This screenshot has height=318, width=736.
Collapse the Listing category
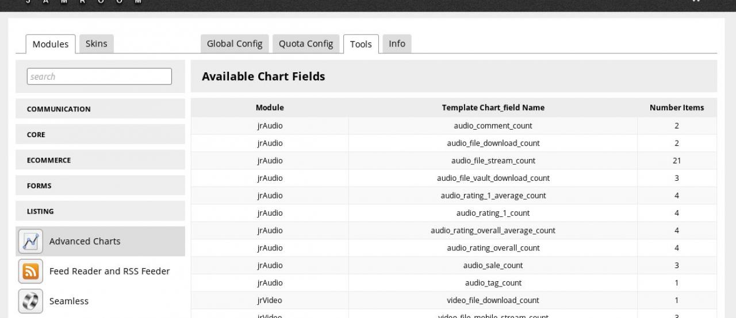[x=40, y=211]
